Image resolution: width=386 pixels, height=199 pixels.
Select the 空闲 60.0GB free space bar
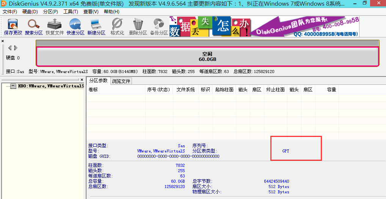pos(207,56)
